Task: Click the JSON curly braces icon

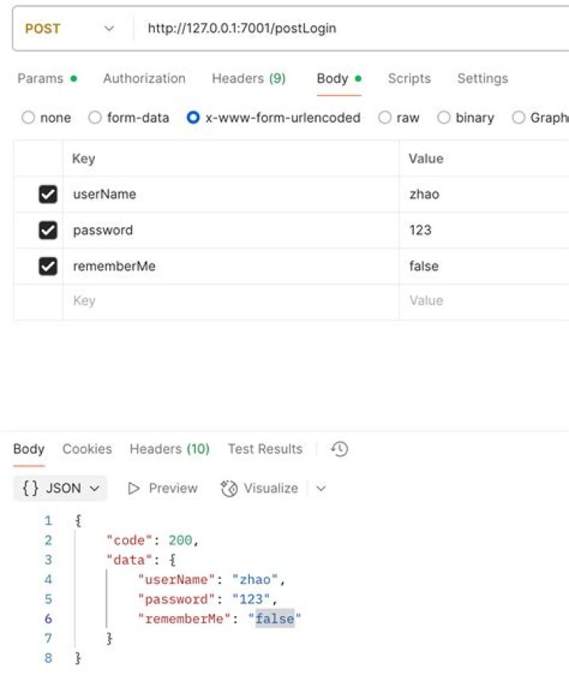Action: pyautogui.click(x=30, y=488)
